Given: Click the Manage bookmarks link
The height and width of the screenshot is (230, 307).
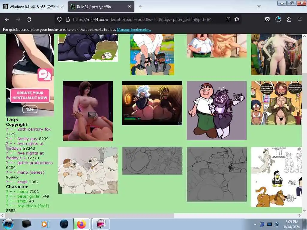Looking at the screenshot, I should pos(134,30).
